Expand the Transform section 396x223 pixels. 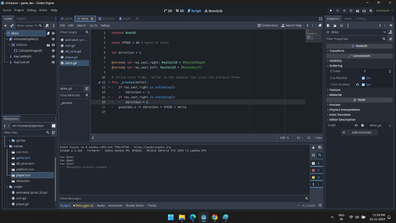[x=359, y=51]
